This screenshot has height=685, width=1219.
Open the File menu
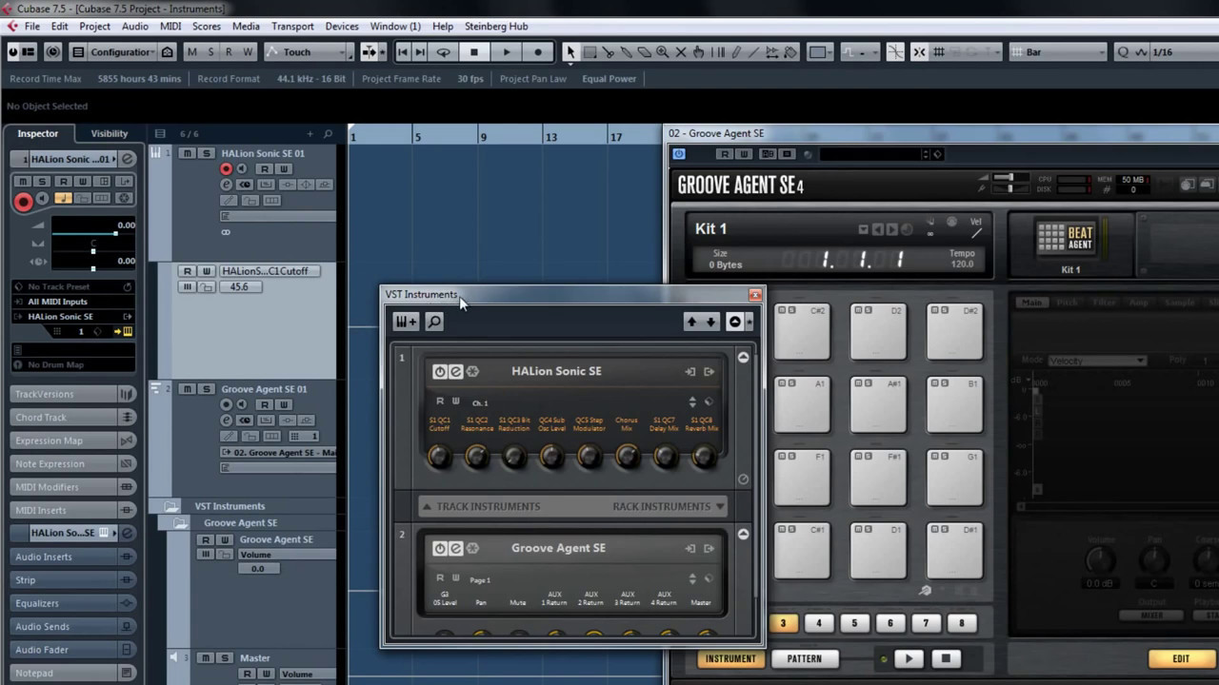click(31, 27)
